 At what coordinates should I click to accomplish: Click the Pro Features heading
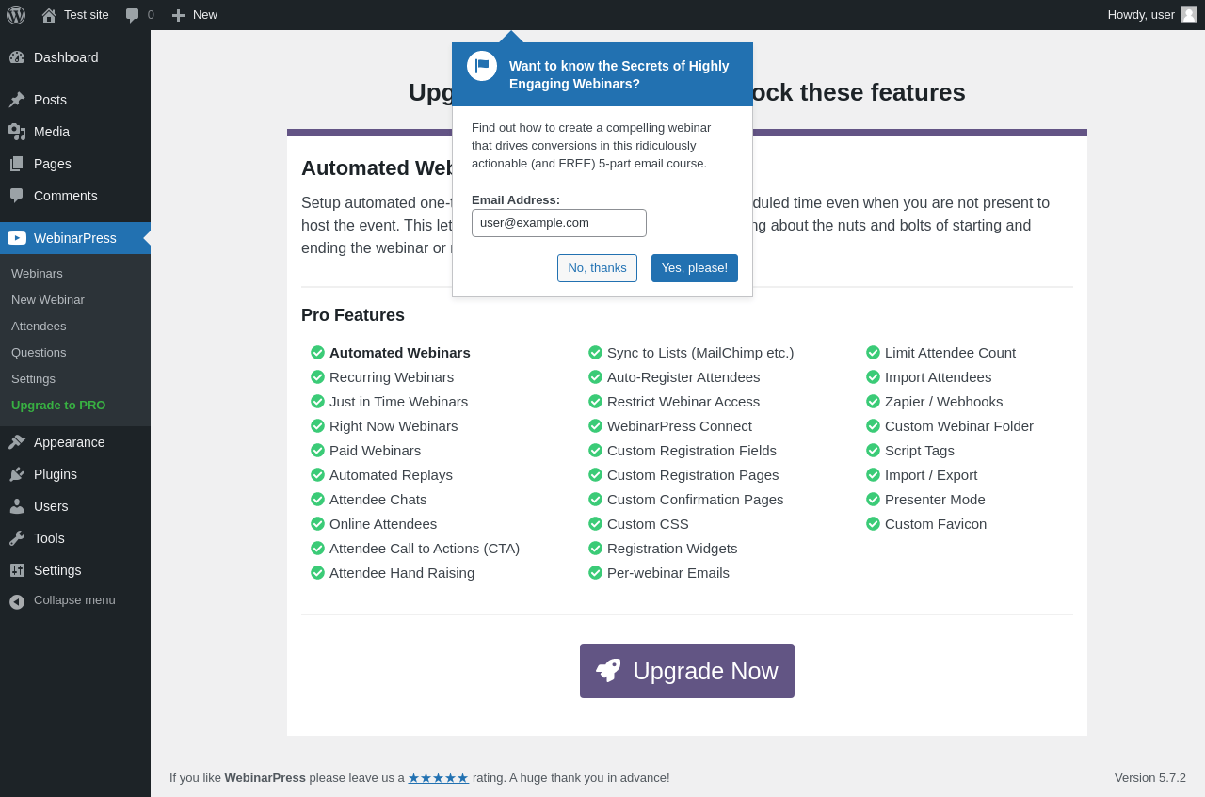353,315
